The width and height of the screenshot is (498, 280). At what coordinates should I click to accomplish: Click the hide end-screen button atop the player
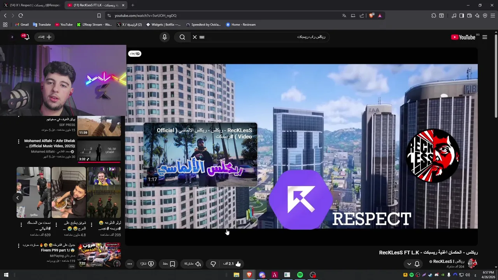pos(135,53)
